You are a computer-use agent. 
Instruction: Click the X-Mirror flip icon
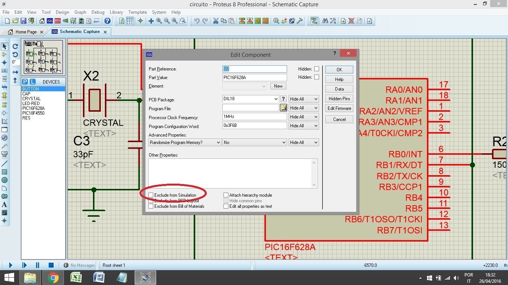pos(15,72)
